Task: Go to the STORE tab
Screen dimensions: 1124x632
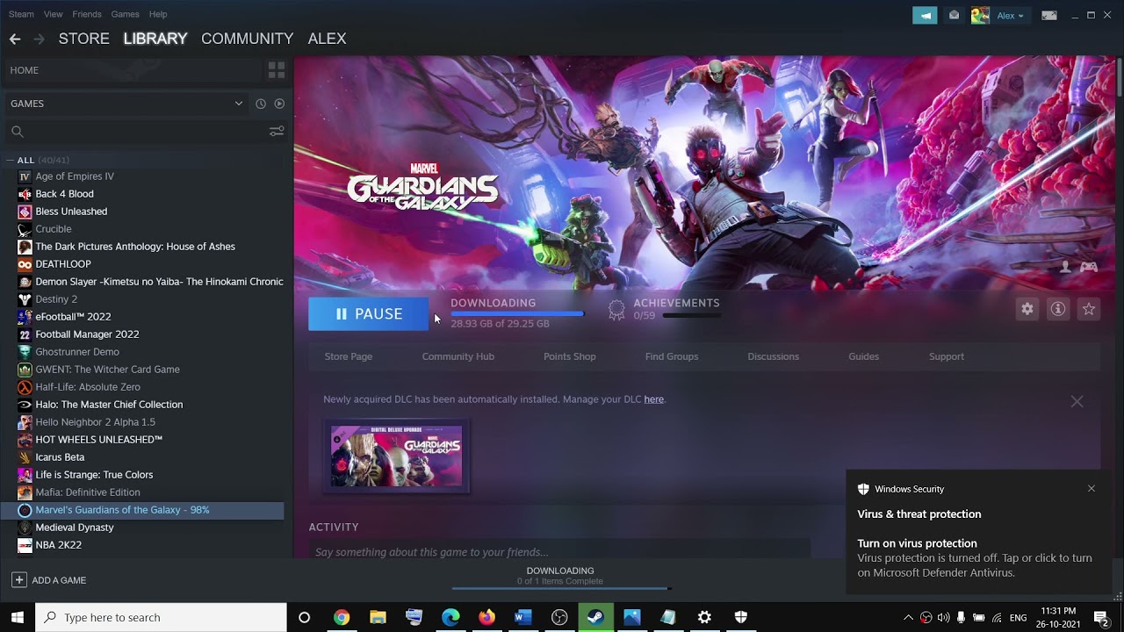Action: [84, 39]
